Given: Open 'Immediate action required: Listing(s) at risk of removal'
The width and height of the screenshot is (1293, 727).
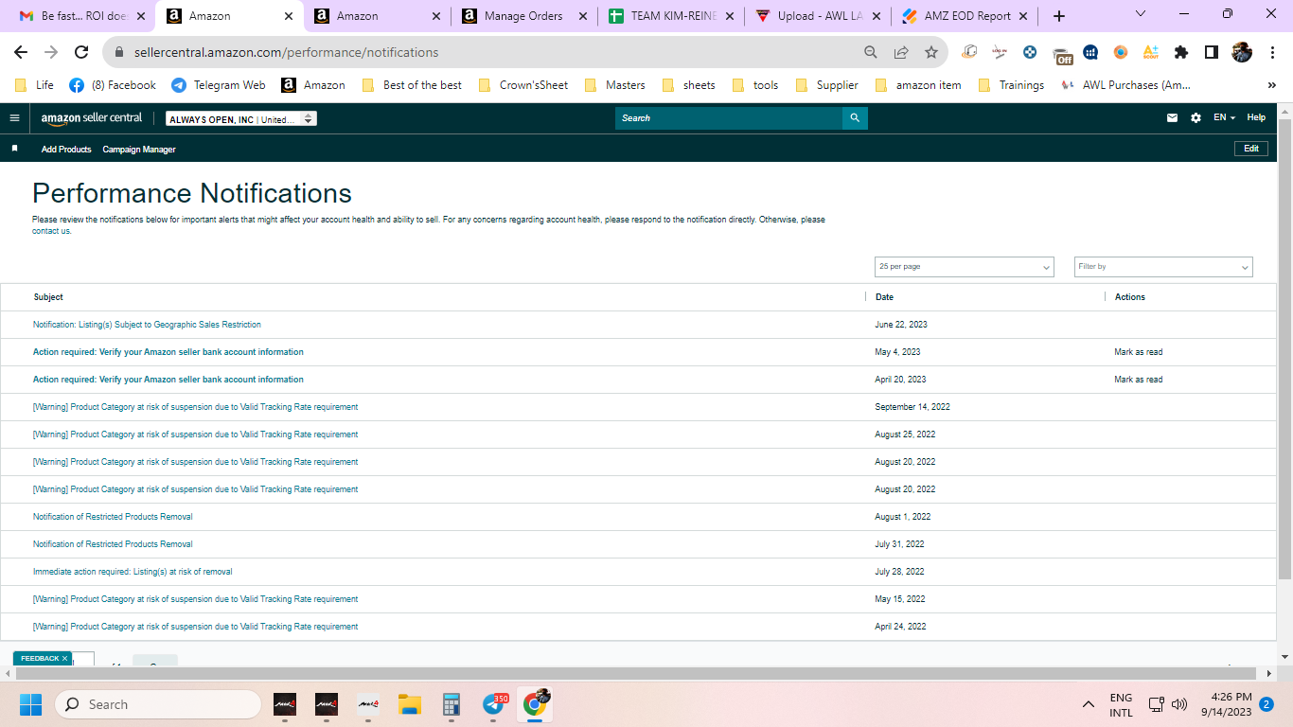Looking at the screenshot, I should (133, 572).
